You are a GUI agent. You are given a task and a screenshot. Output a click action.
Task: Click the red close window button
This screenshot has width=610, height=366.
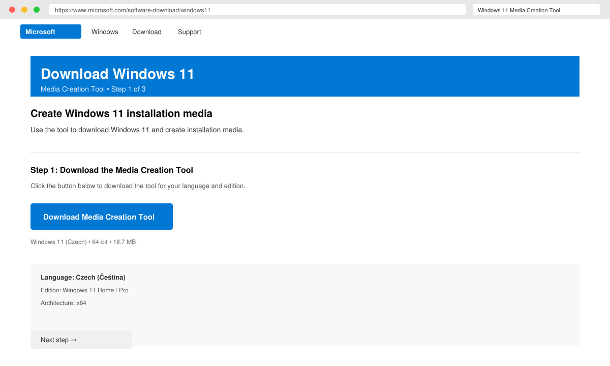coord(13,10)
